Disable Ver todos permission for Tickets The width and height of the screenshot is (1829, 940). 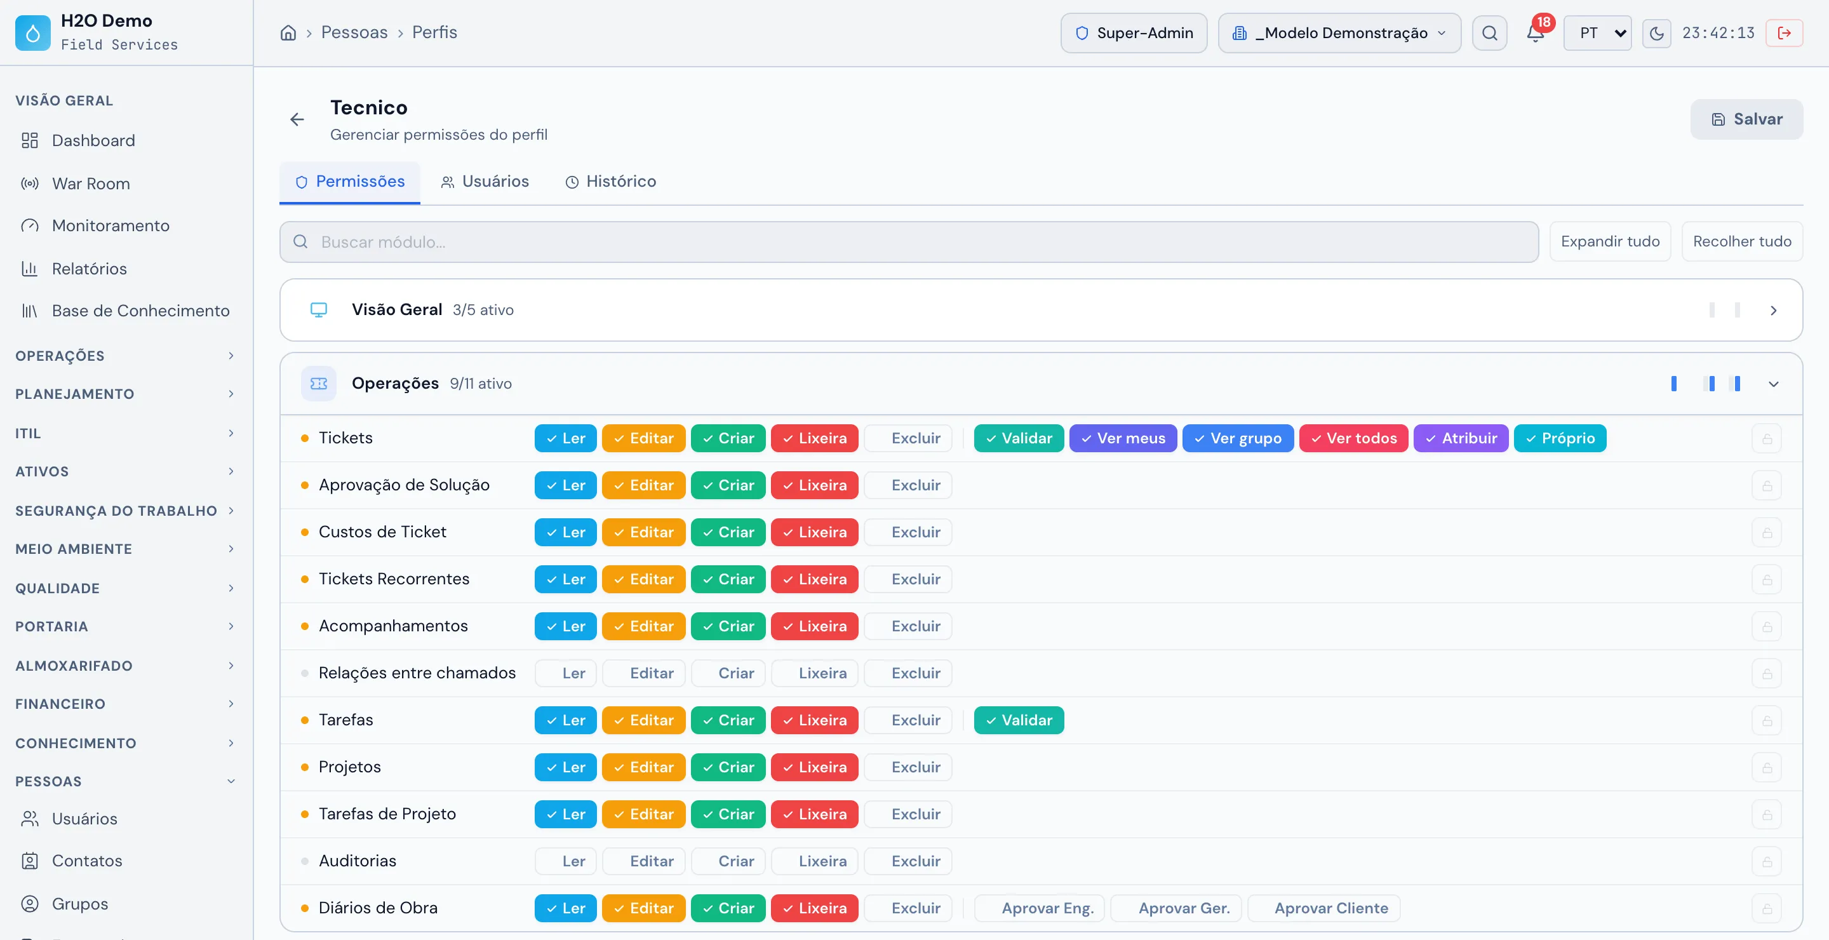point(1353,438)
